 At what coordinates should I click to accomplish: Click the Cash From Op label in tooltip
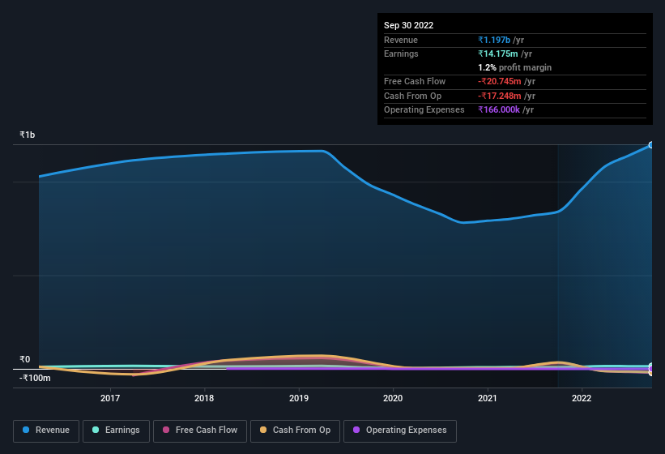(x=412, y=96)
